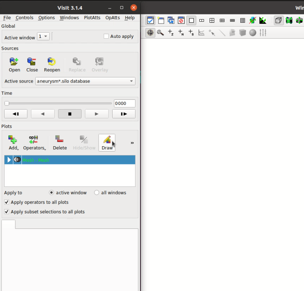Image resolution: width=304 pixels, height=291 pixels.
Task: Select the 2x2 window layout icon
Action: click(x=212, y=20)
